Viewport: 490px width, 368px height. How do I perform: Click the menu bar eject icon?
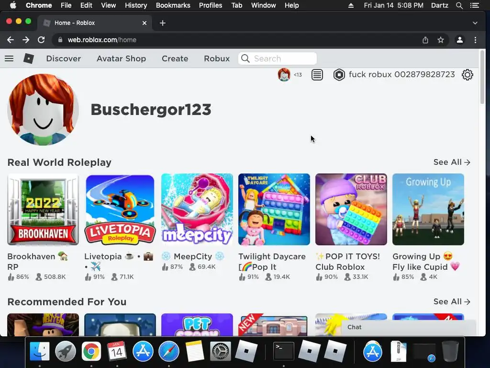tap(351, 5)
